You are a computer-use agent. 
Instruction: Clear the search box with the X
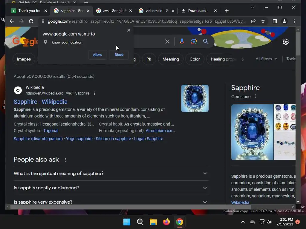167,41
